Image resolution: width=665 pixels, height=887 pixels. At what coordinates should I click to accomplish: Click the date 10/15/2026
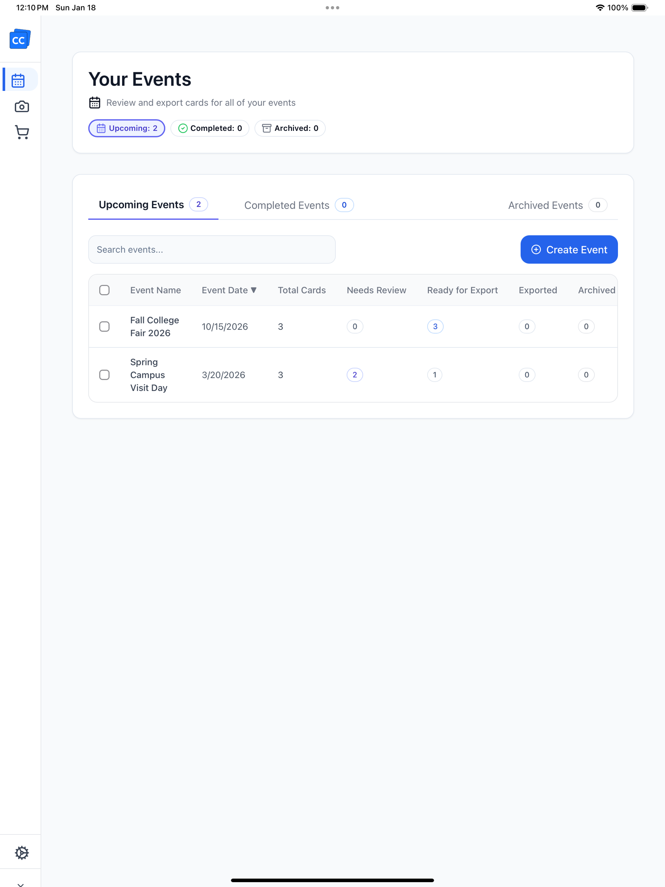[225, 327]
